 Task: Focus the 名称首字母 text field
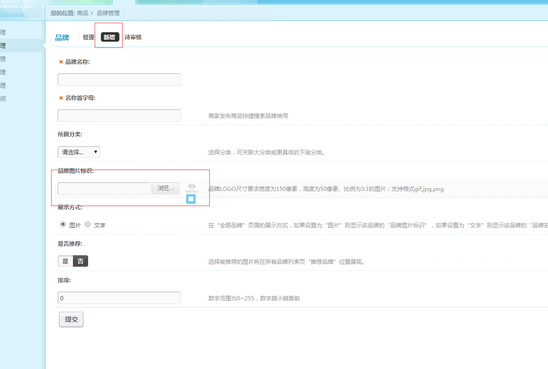(x=119, y=116)
